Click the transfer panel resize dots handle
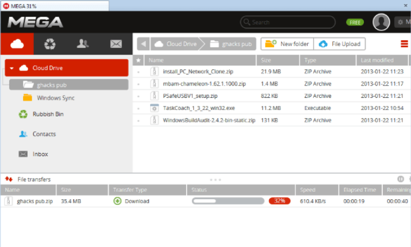 coord(216,180)
